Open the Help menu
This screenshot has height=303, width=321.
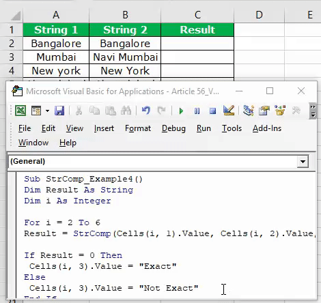coord(68,143)
